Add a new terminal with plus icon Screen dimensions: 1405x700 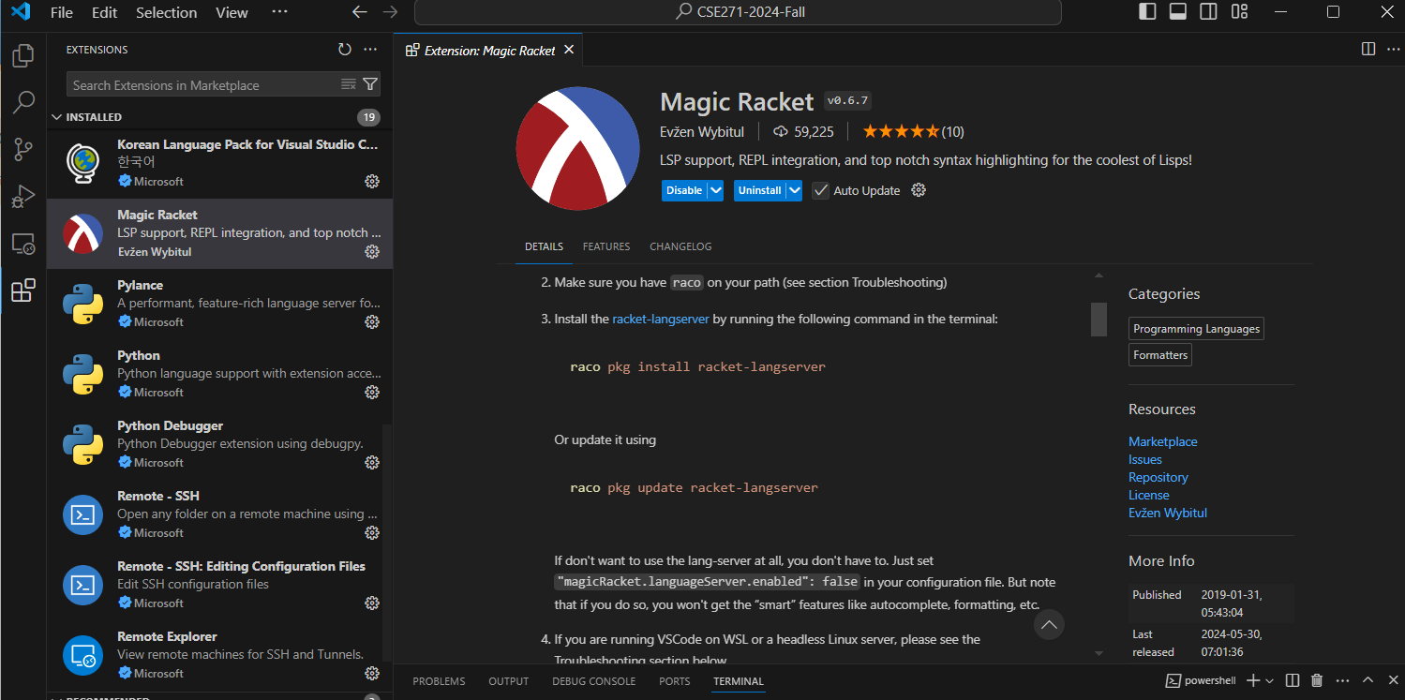click(x=1252, y=680)
